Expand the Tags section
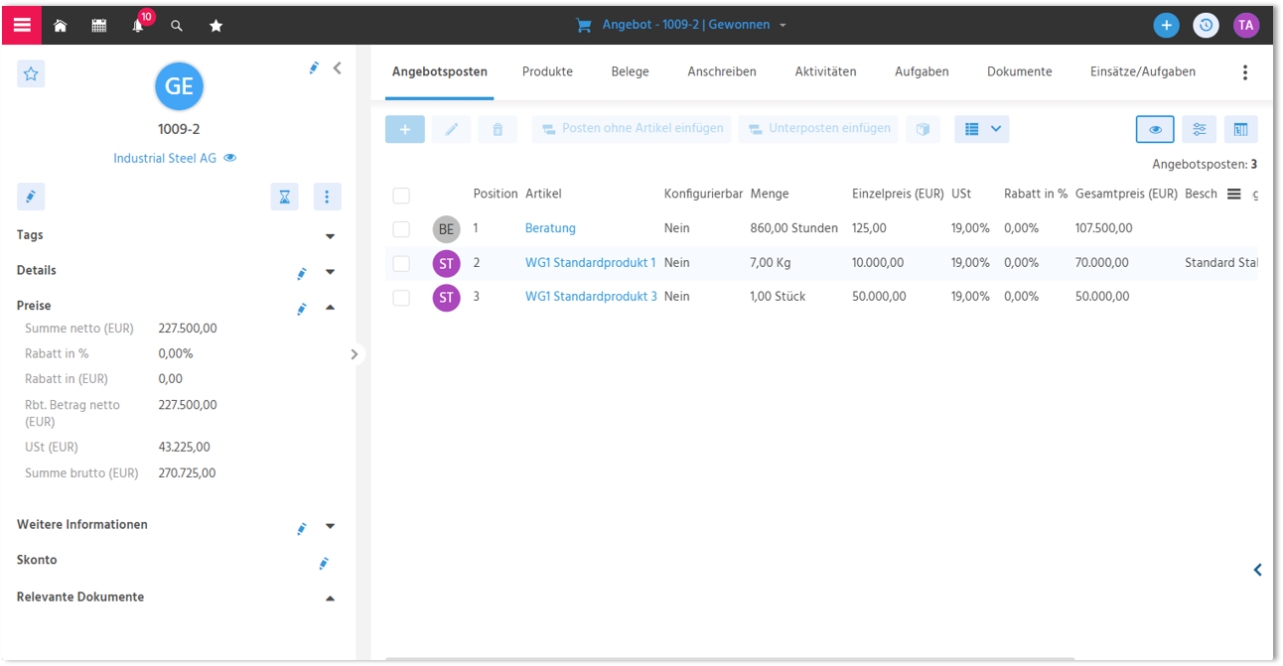1283x666 pixels. coord(331,236)
